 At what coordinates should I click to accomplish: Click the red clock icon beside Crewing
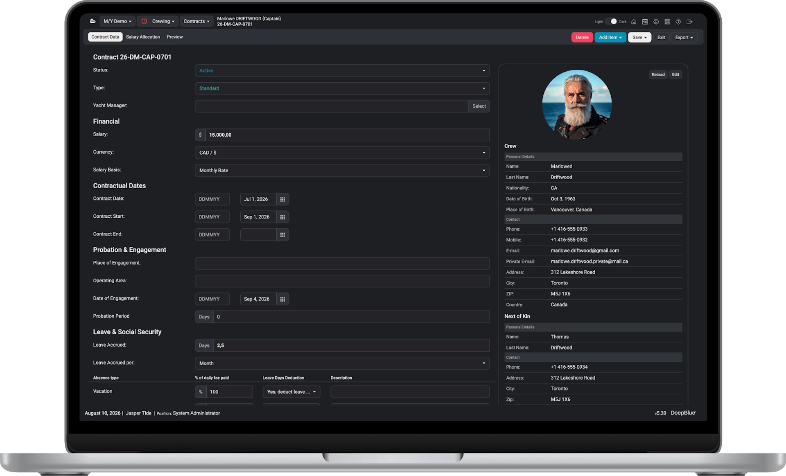(144, 21)
